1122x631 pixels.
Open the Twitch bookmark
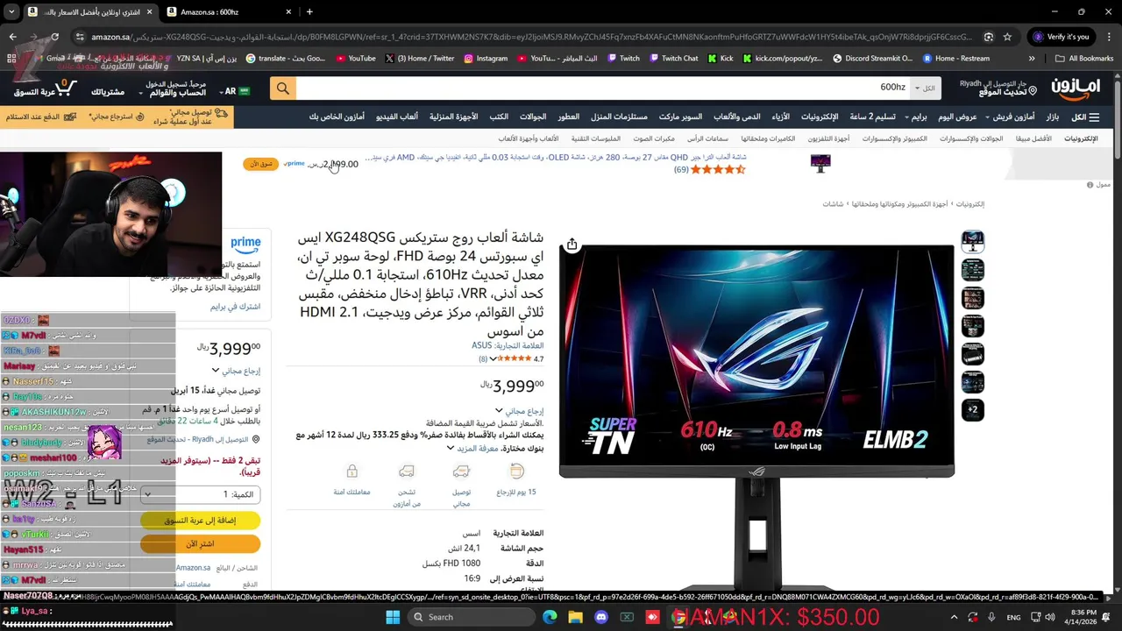(623, 58)
